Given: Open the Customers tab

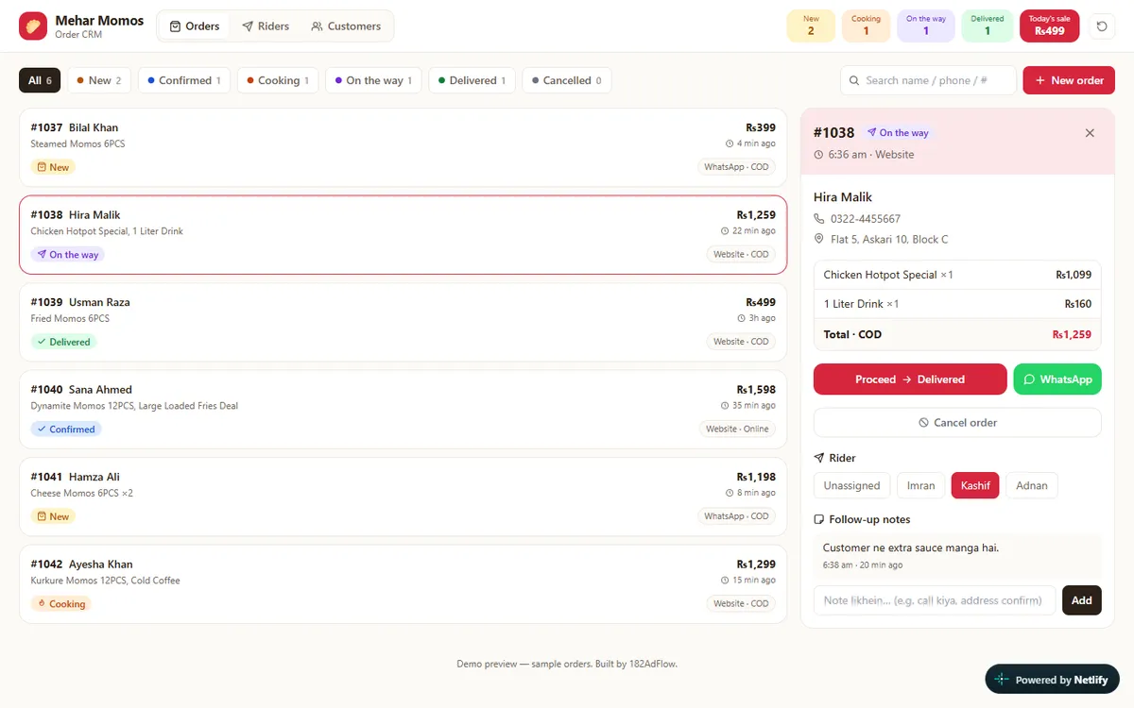Looking at the screenshot, I should [x=346, y=26].
